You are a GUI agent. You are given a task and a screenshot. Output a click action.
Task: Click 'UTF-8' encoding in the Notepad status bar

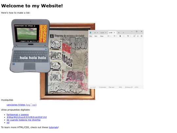coord(136,87)
